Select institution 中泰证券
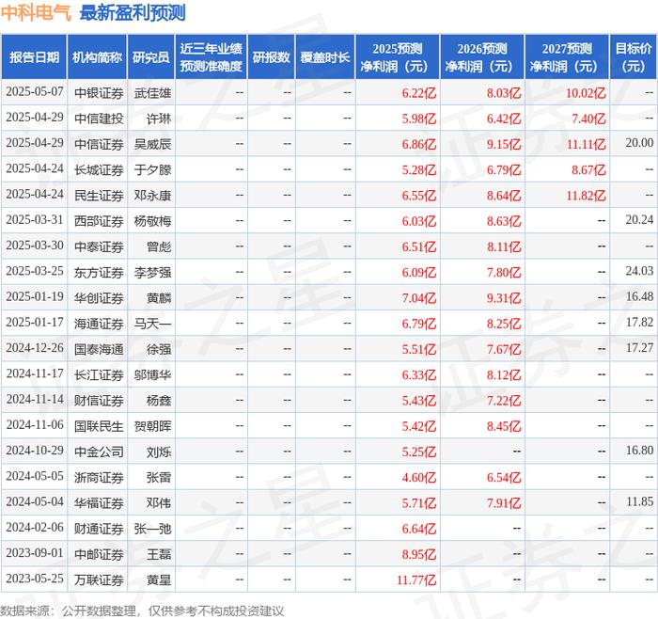 tap(99, 246)
